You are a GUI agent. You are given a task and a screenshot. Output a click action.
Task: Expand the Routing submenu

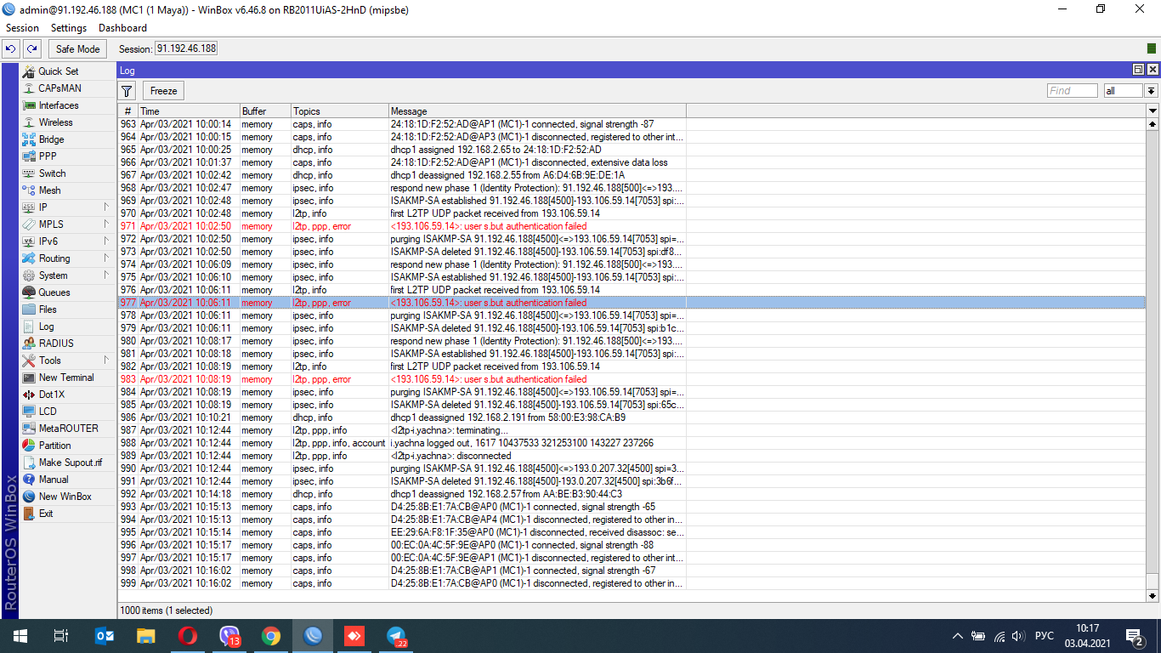(107, 258)
